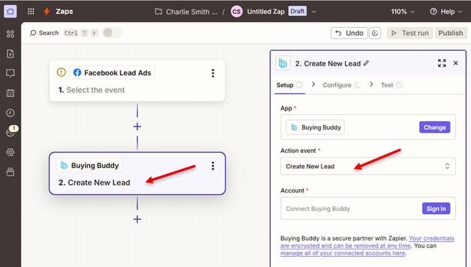Click the Publish button
The width and height of the screenshot is (471, 267).
tap(450, 33)
